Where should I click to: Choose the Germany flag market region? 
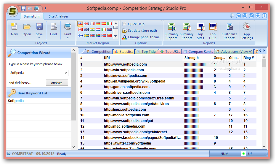98,24
